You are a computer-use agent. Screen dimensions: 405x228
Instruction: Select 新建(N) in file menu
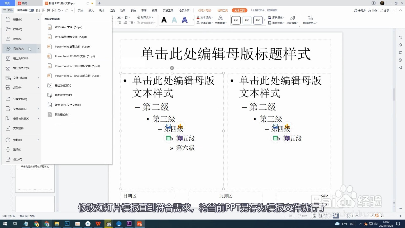click(x=22, y=20)
